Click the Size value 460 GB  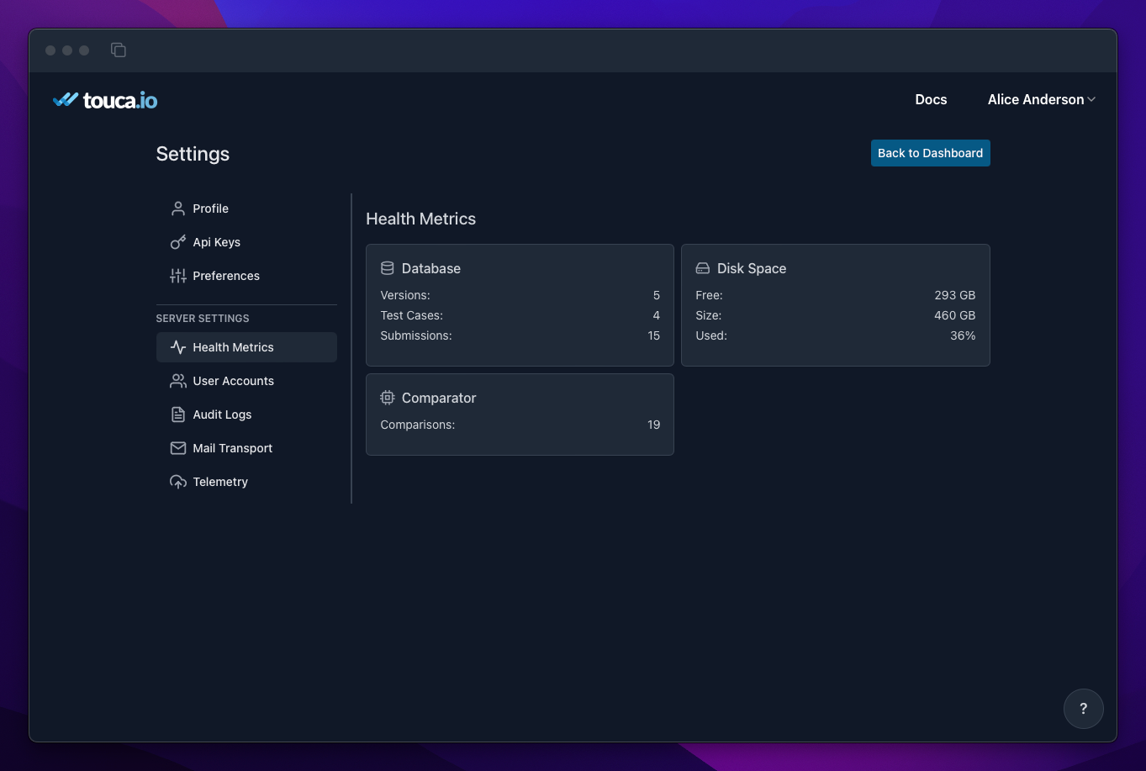coord(955,315)
